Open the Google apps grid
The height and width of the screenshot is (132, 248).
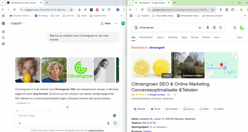[x=235, y=28]
